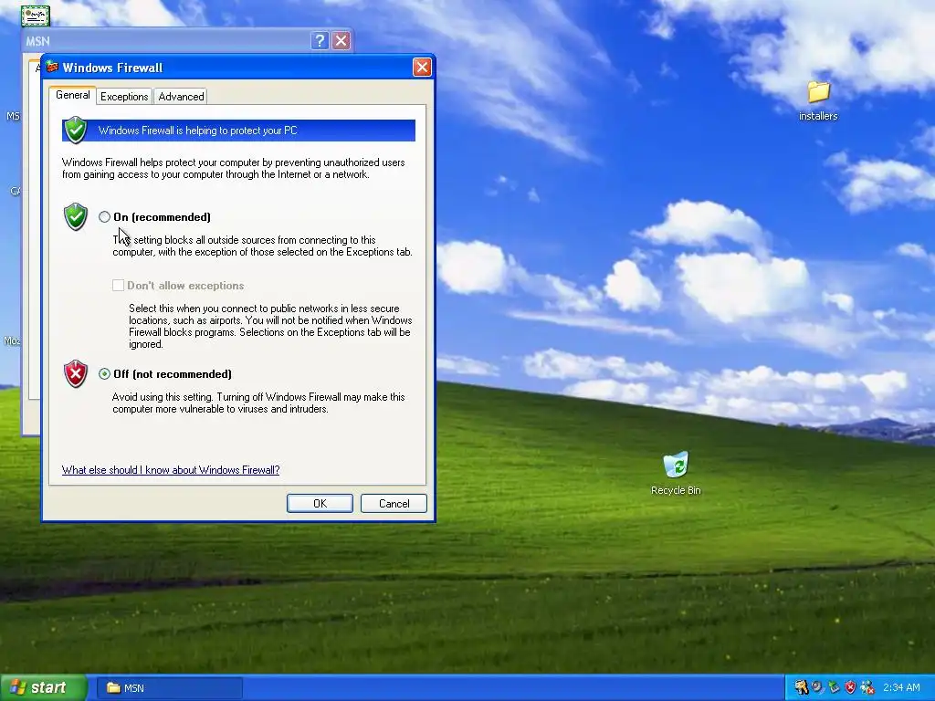Click the 2:34 AM system clock

point(901,688)
